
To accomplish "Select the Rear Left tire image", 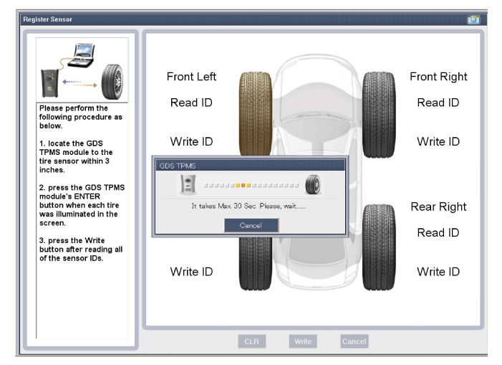I will point(255,264).
